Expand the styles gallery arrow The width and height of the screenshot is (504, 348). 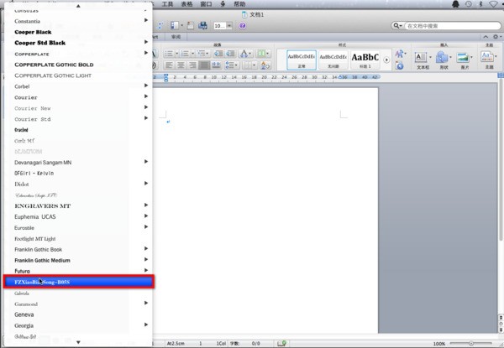tap(386, 60)
